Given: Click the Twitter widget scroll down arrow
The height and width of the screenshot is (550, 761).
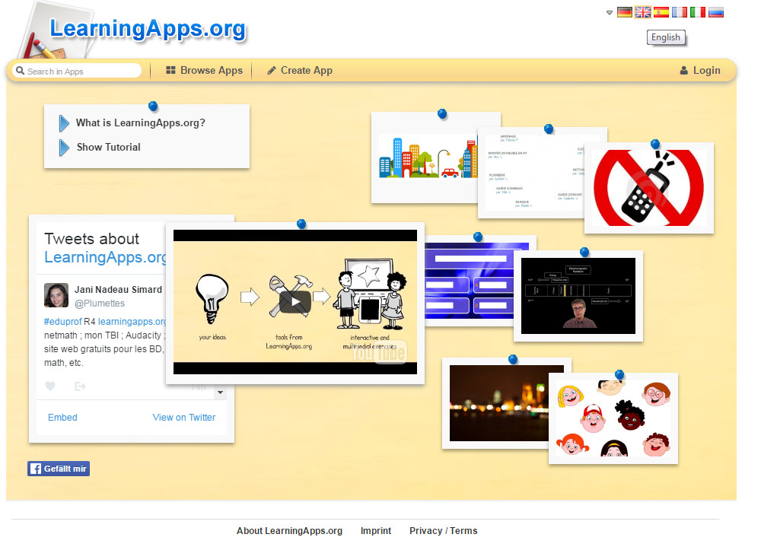Looking at the screenshot, I should click(x=221, y=393).
